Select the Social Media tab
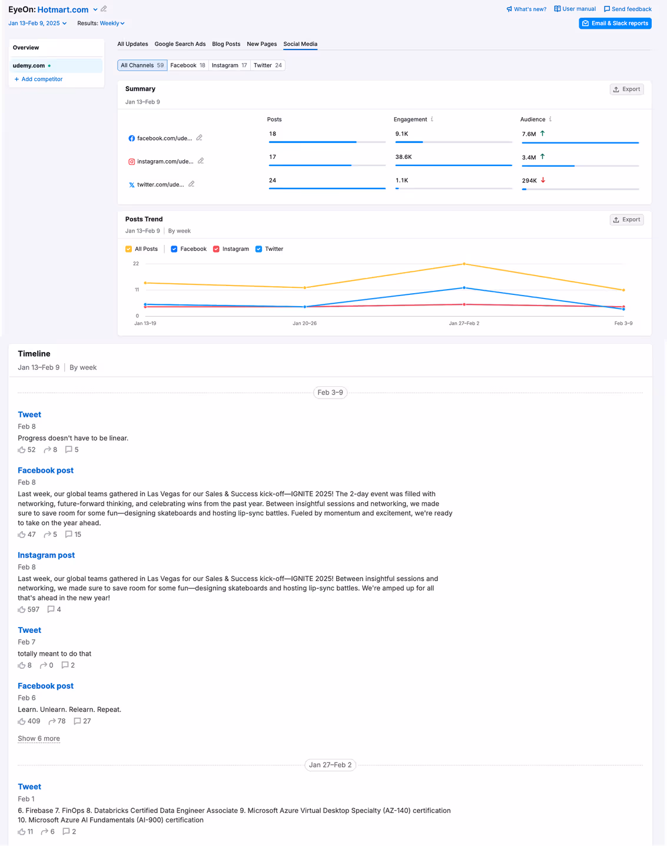 click(300, 44)
